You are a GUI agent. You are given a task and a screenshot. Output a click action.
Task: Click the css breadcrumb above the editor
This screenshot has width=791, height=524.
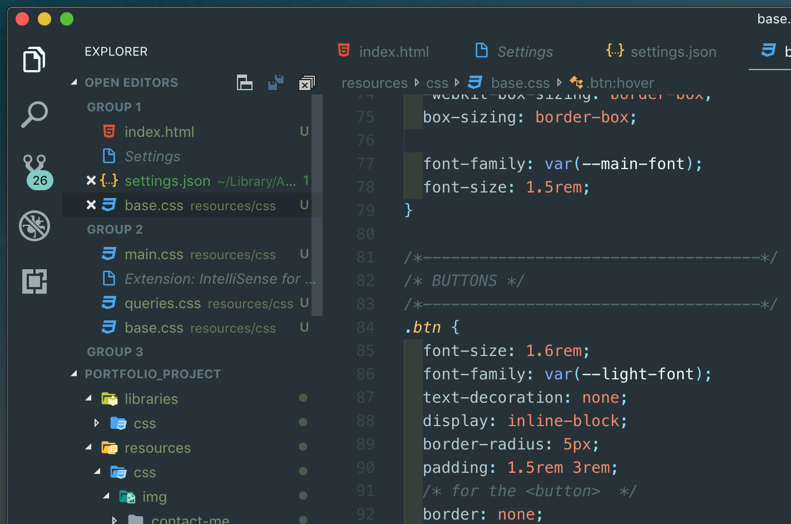(x=437, y=82)
